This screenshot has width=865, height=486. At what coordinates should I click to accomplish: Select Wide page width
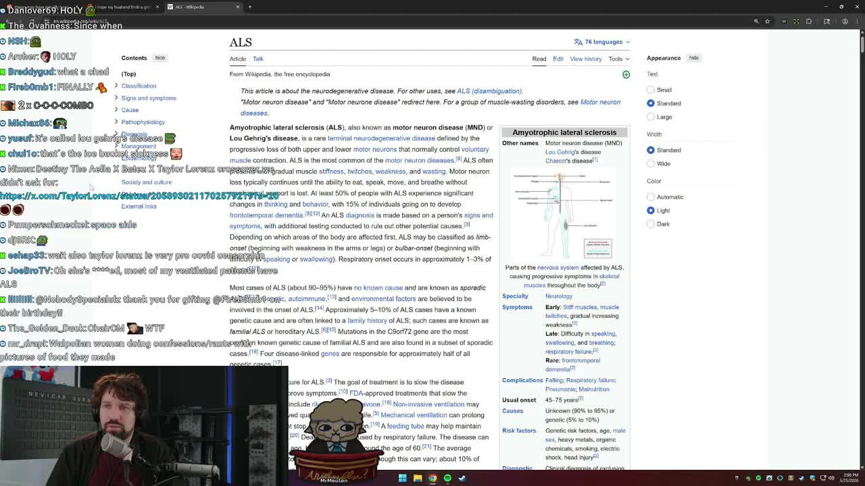pos(651,163)
